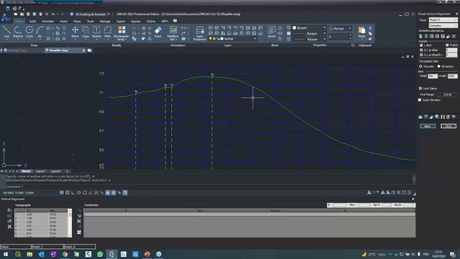Open the Centerline dropdown in Roads panel
Viewport: 460px width, 259px height.
pyautogui.click(x=443, y=26)
